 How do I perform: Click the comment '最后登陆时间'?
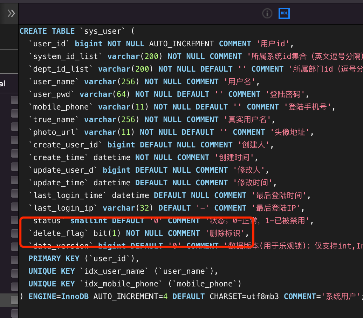point(279,195)
